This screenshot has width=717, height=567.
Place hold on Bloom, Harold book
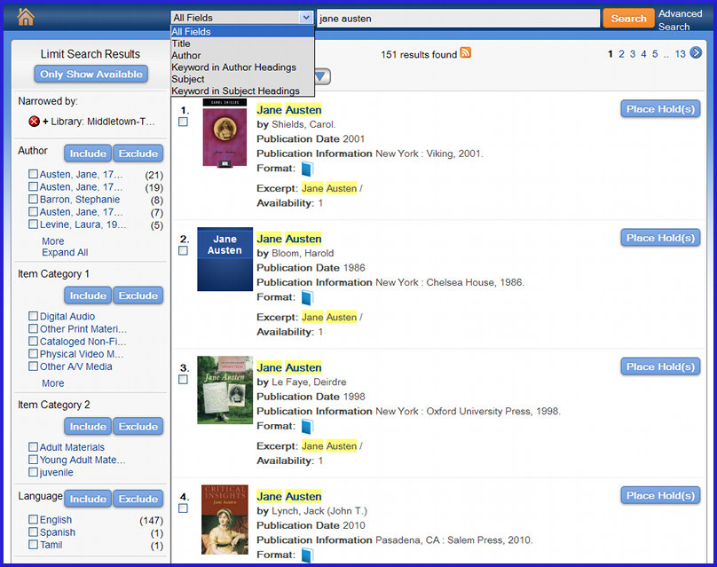click(x=660, y=238)
